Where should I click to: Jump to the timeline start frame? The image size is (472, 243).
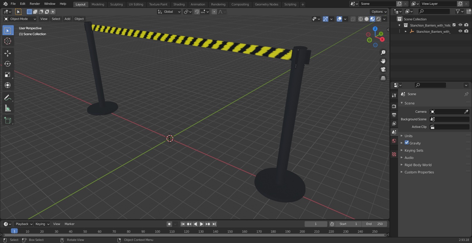pos(183,224)
